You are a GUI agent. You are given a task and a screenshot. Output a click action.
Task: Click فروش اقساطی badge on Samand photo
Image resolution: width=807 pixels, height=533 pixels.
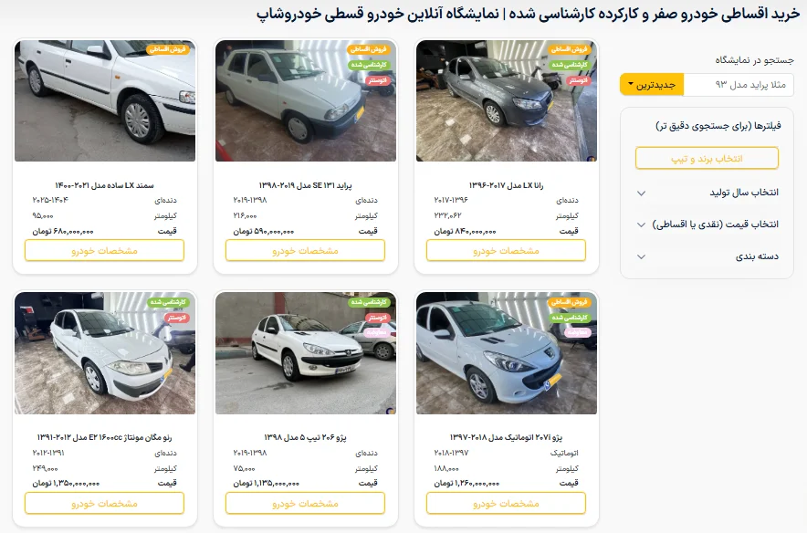(168, 49)
